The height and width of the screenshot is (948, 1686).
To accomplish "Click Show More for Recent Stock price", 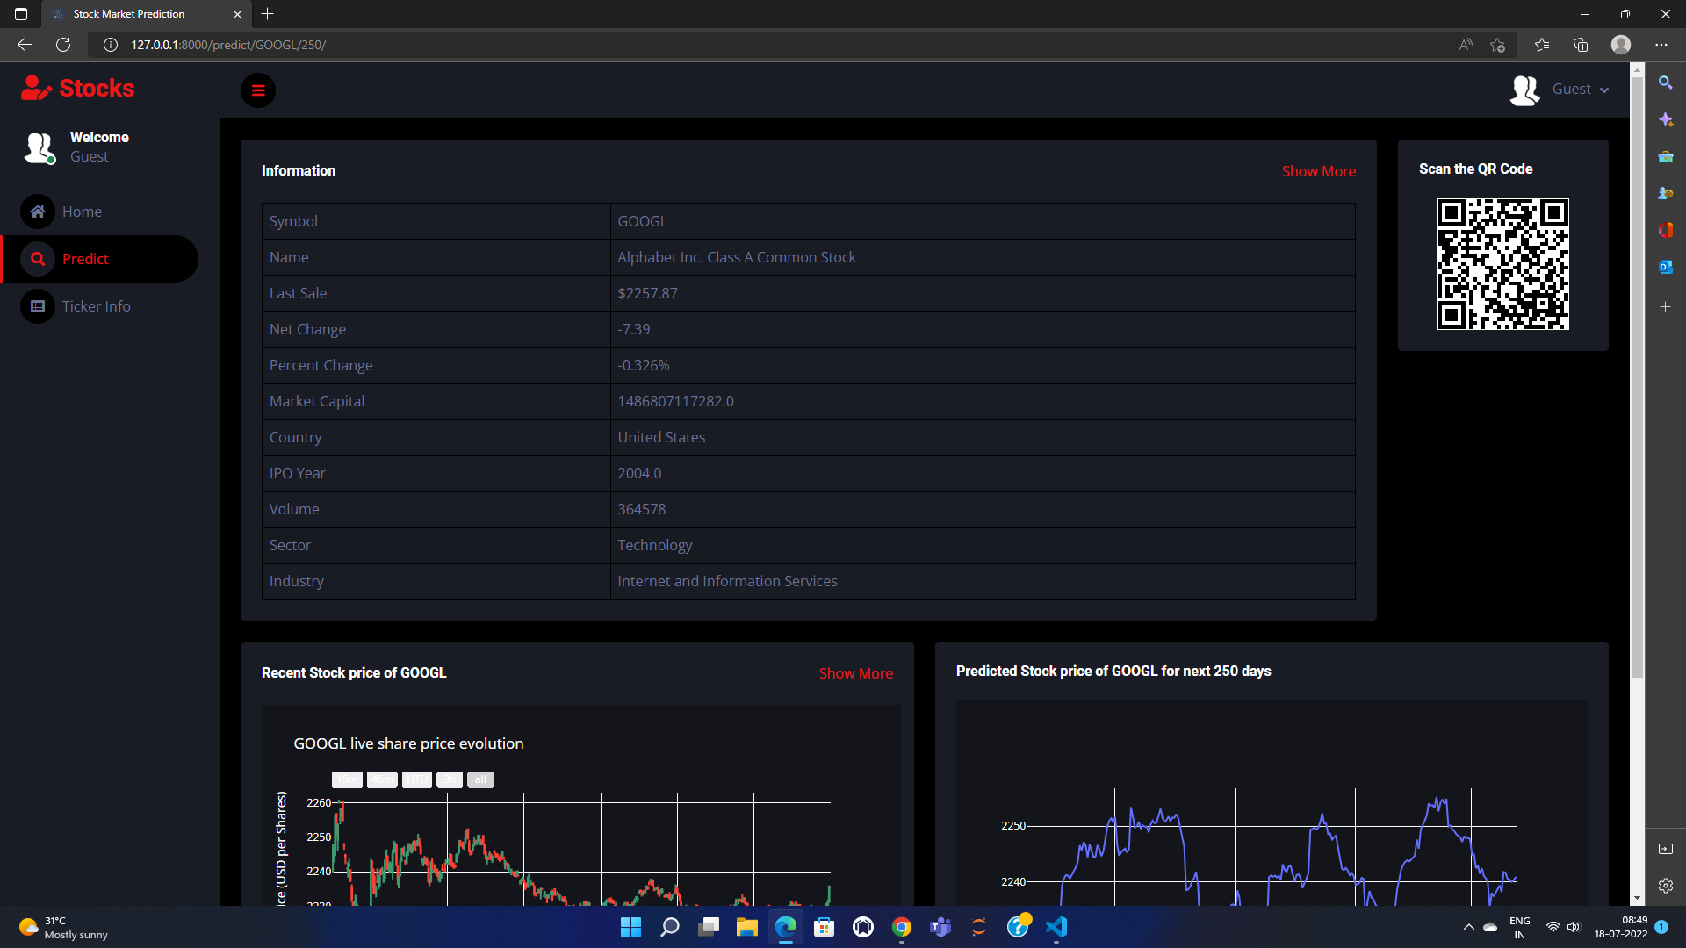I will coord(855,673).
